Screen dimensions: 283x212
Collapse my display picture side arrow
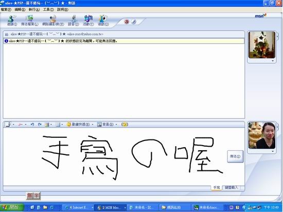277,127
